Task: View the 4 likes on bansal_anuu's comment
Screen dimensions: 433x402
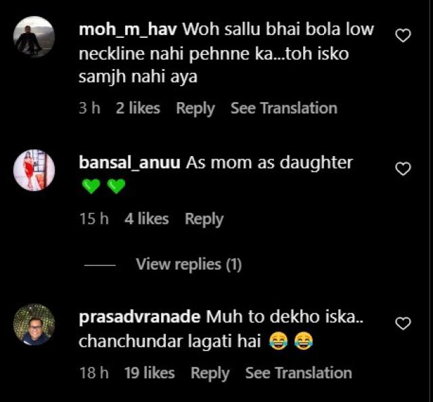Action: [146, 219]
